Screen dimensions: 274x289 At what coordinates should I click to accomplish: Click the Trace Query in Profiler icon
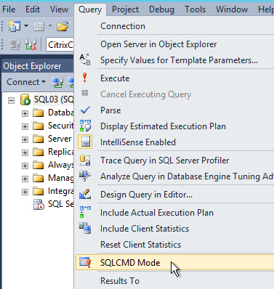[x=85, y=160]
